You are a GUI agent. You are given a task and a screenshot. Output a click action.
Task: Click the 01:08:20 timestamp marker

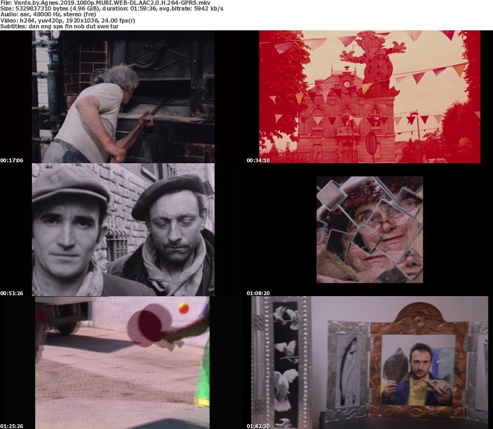coord(258,293)
